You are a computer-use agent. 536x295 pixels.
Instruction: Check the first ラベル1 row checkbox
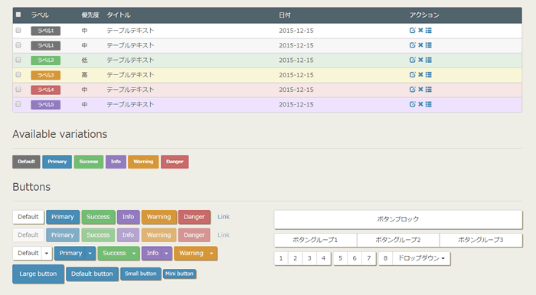18,30
